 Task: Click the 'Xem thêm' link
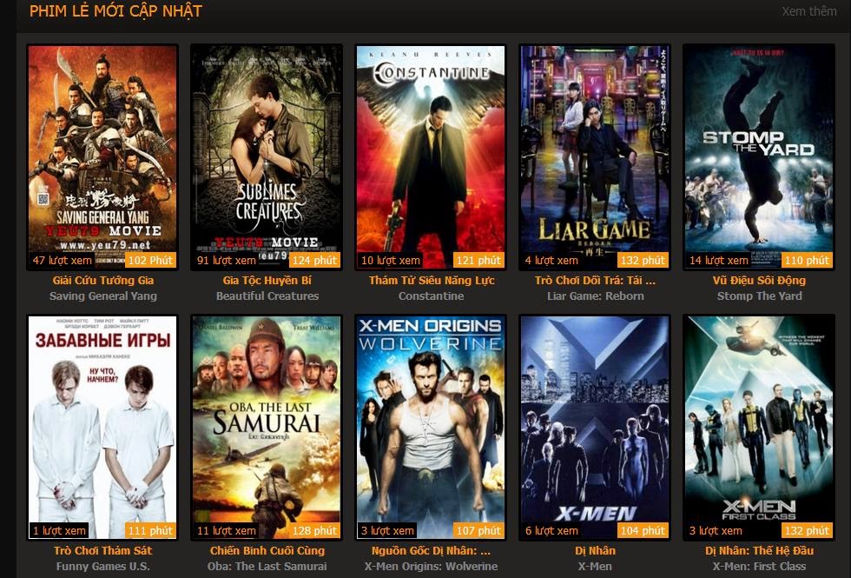[809, 10]
